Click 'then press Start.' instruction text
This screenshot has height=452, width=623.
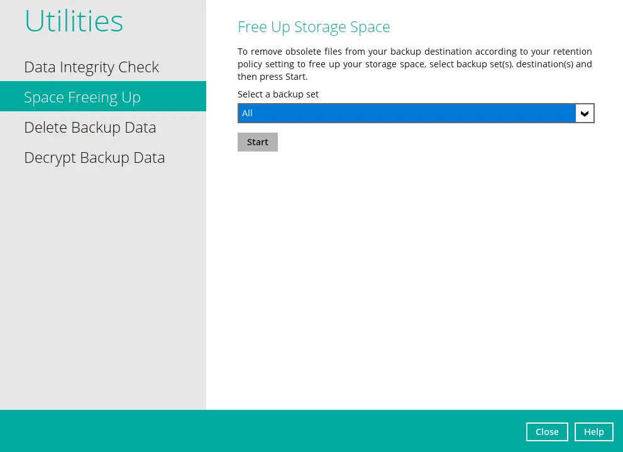tap(273, 77)
